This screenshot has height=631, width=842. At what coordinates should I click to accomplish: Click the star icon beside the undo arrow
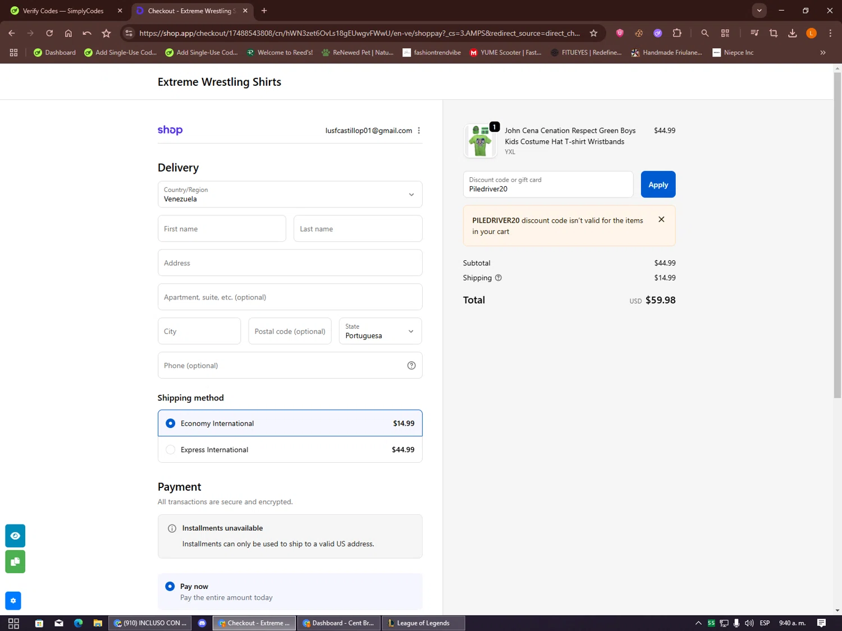[x=106, y=33]
